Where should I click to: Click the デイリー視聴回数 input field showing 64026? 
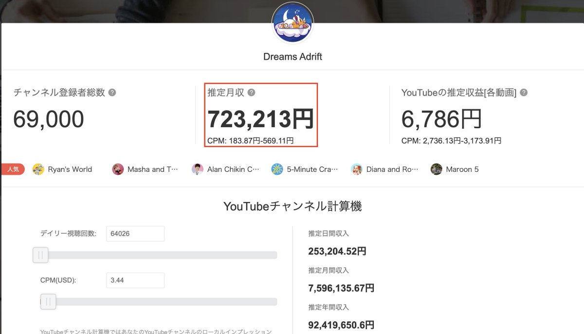pos(135,234)
